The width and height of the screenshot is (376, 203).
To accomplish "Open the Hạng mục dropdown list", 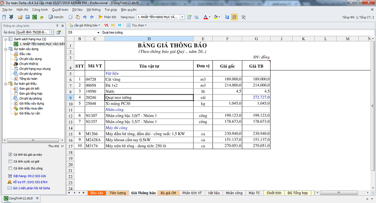I will tap(182, 17).
